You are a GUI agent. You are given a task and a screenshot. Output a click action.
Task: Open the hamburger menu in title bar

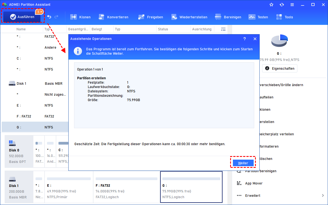292,5
